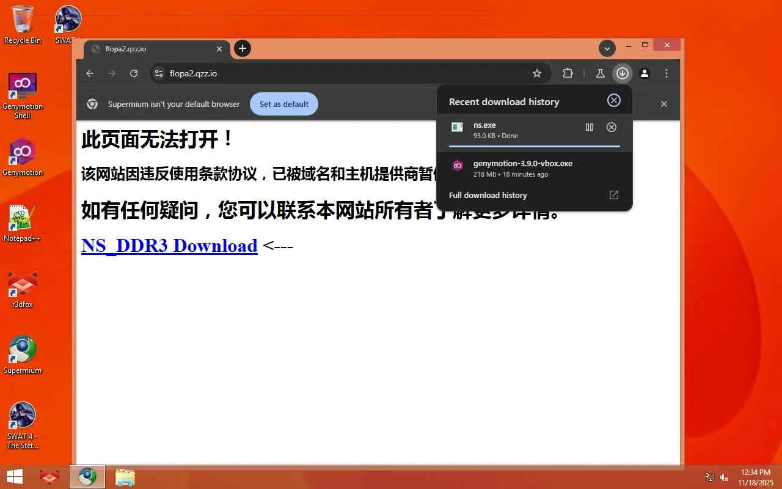782x489 pixels.
Task: Cancel the ns.exe download
Action: click(x=612, y=127)
